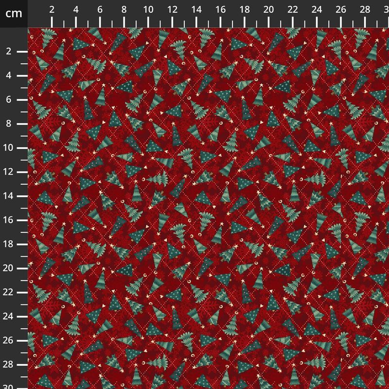
Task: Click the red Christmas tree fabric swatch
Action: [x=209, y=209]
